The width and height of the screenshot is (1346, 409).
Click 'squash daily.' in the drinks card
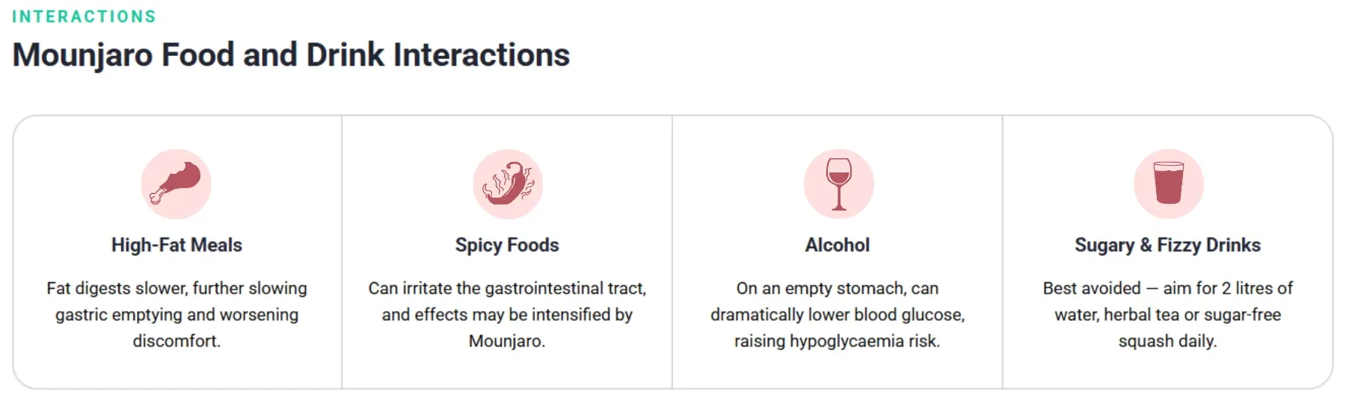[1167, 342]
